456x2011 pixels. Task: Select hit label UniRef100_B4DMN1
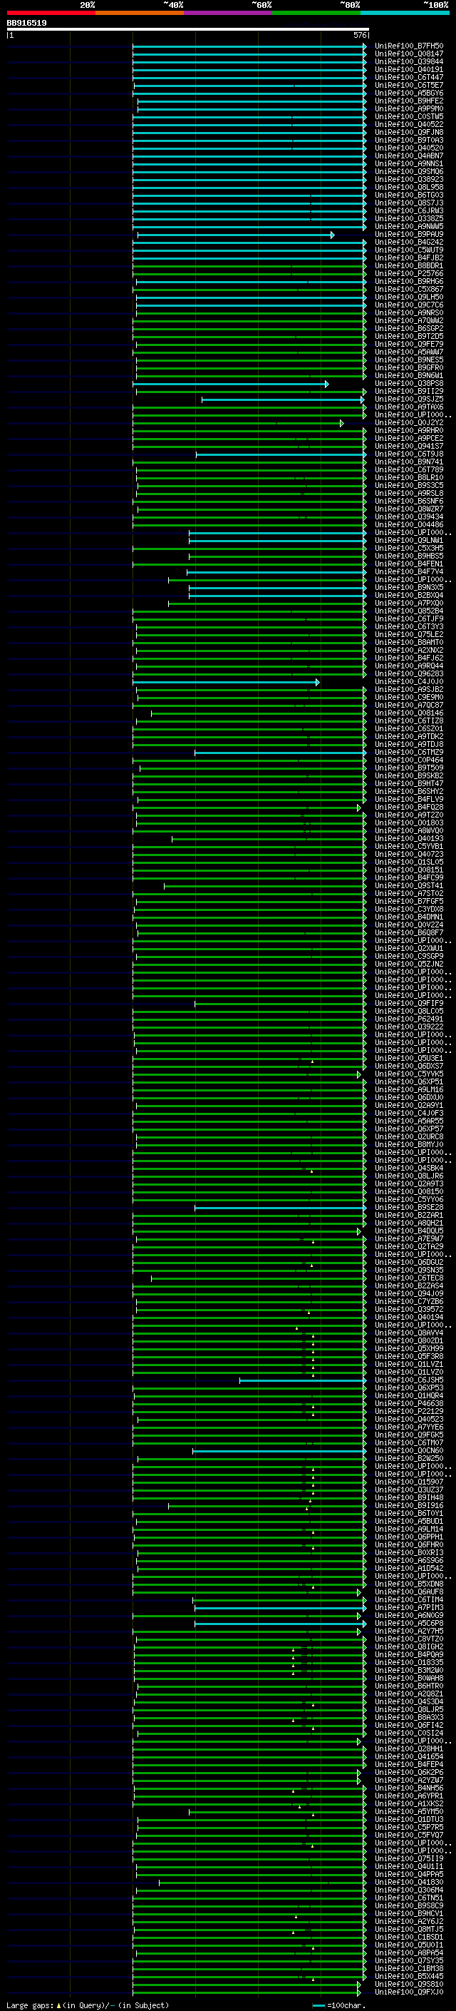(409, 917)
